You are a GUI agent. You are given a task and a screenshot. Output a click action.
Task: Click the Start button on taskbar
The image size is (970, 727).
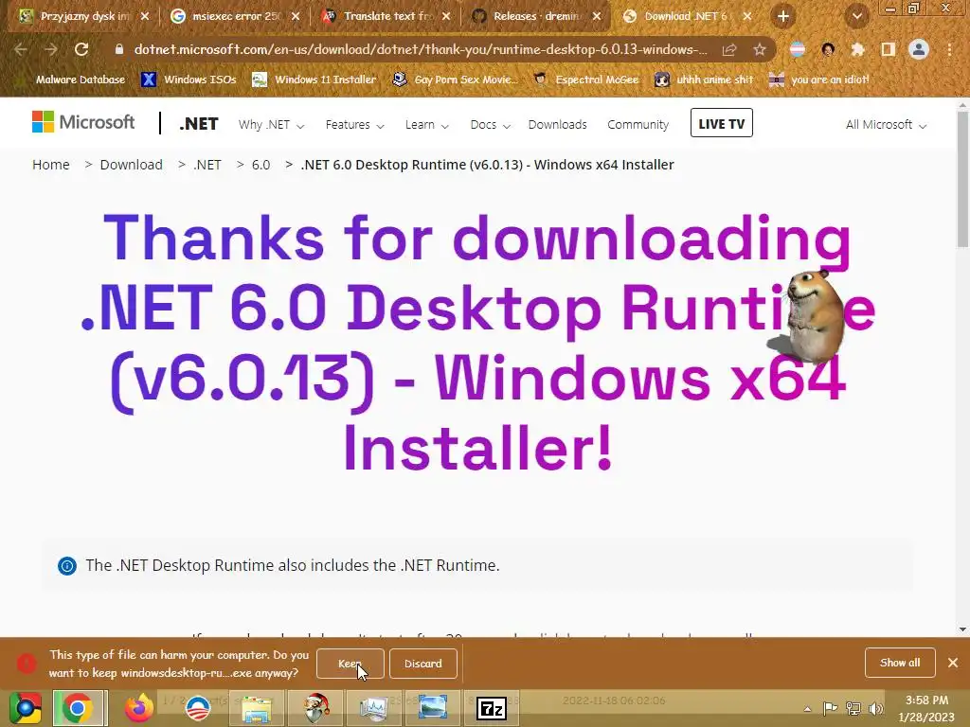(26, 708)
